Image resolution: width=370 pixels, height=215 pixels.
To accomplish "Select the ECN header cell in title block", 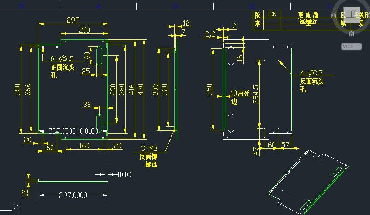I will [272, 14].
